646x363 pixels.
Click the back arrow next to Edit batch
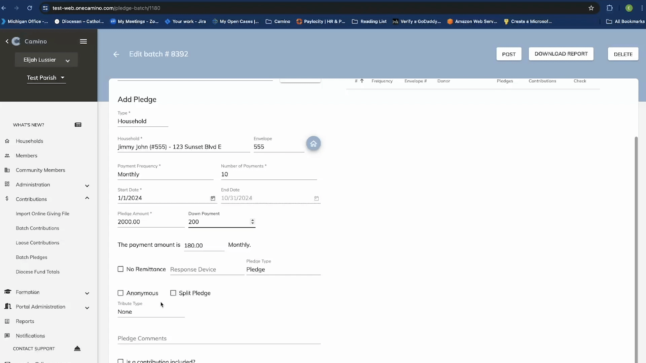pyautogui.click(x=116, y=54)
